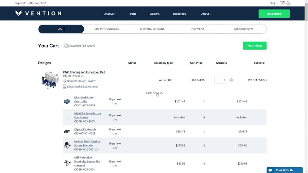Delete CNC Tending cell with trash icon
308x173 pixels.
[x=231, y=80]
